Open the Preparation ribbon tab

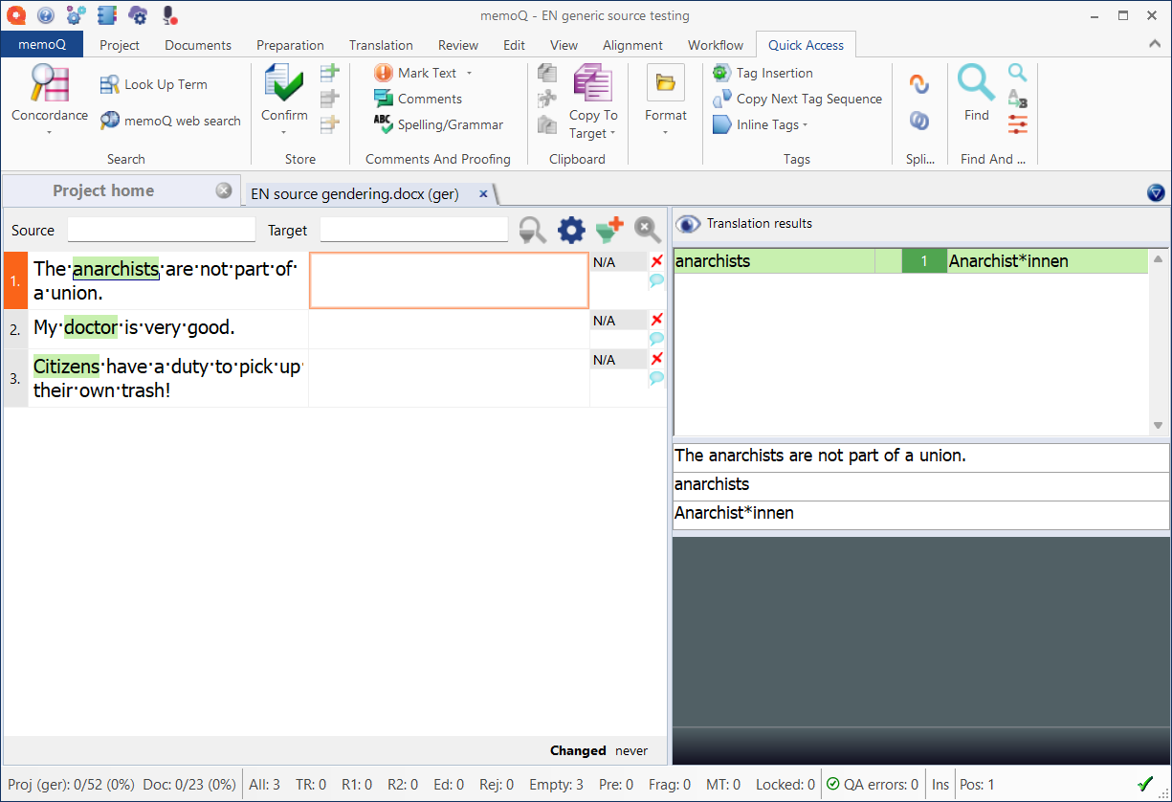click(290, 45)
